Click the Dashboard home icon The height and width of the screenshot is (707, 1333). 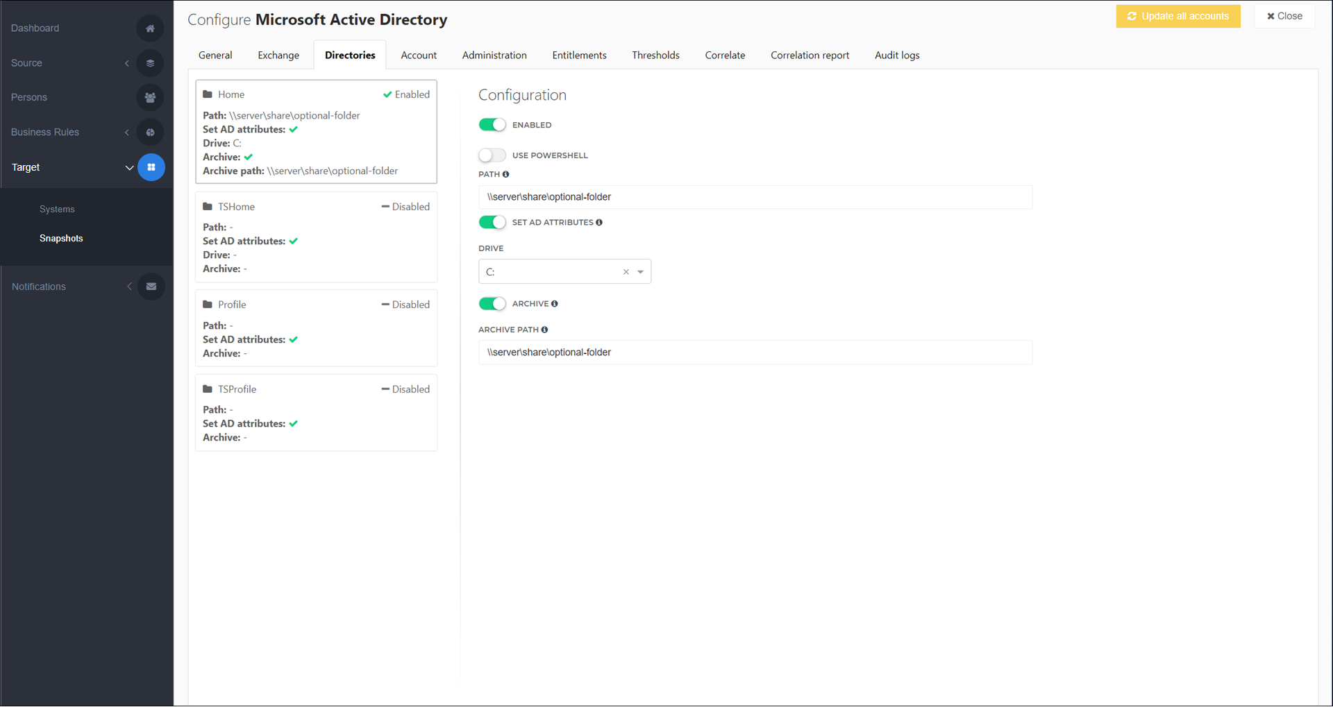[150, 28]
